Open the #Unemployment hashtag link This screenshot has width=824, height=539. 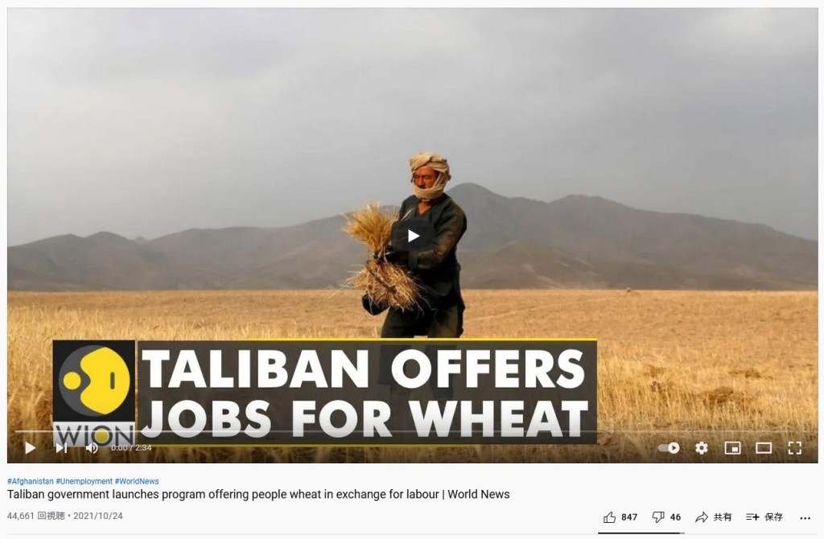84,481
